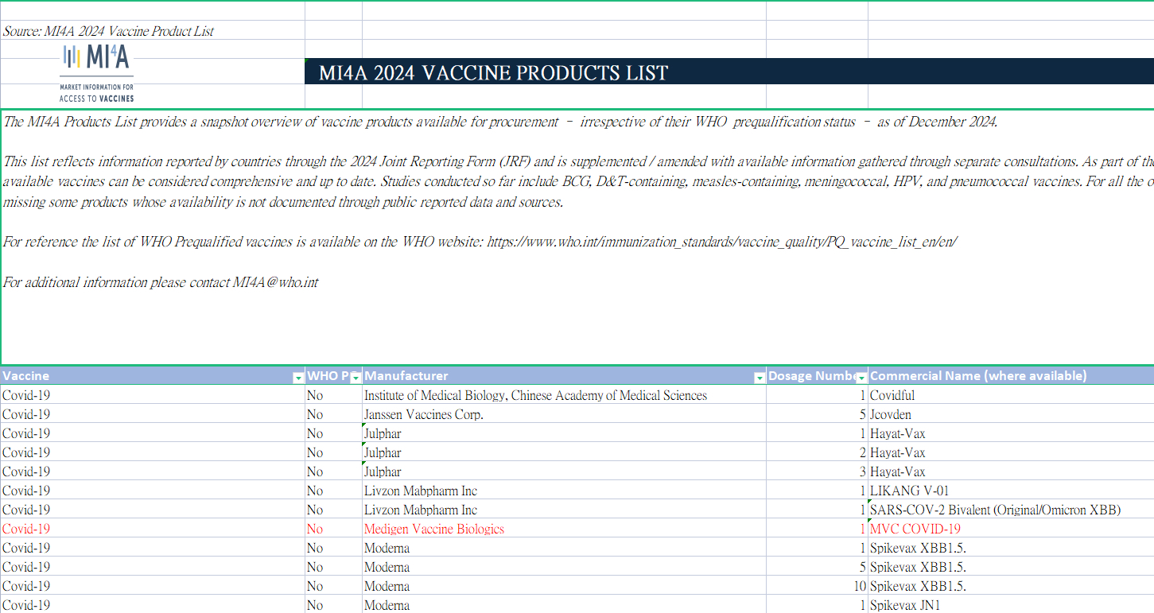Select the 'Source: MI4A 2024 Vaccine Product List' cell
This screenshot has width=1154, height=613.
click(x=153, y=32)
